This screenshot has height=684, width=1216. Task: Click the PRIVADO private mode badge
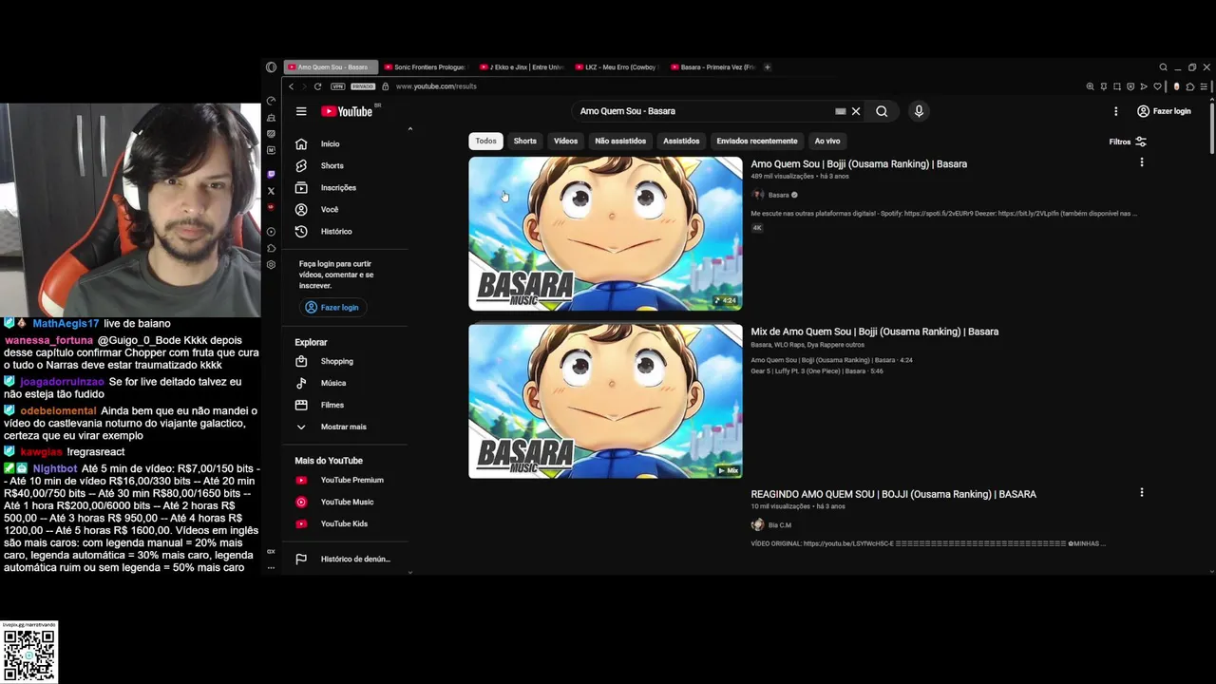[x=363, y=86]
